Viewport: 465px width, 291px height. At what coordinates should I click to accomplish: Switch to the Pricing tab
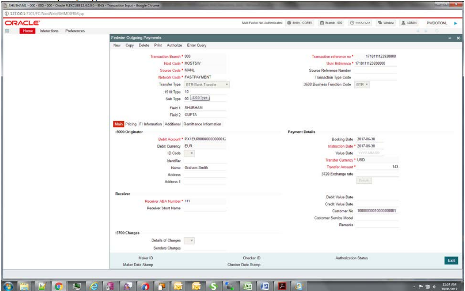[x=131, y=124]
